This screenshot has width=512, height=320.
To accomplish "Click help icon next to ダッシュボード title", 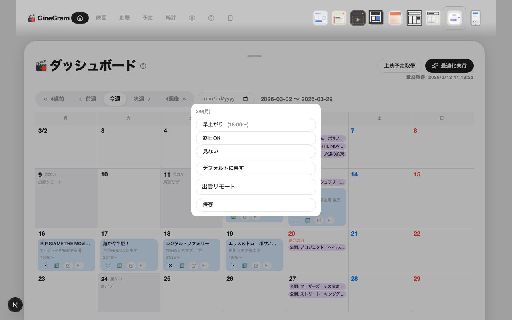I will point(143,66).
